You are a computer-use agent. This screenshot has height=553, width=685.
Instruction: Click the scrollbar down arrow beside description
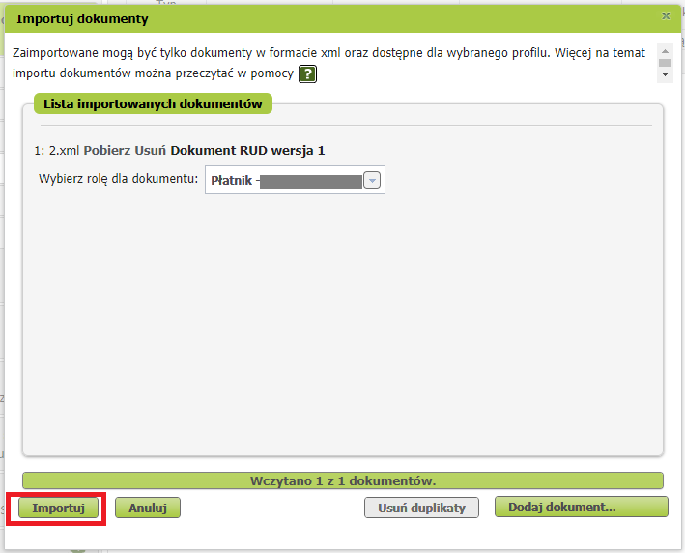click(x=665, y=74)
